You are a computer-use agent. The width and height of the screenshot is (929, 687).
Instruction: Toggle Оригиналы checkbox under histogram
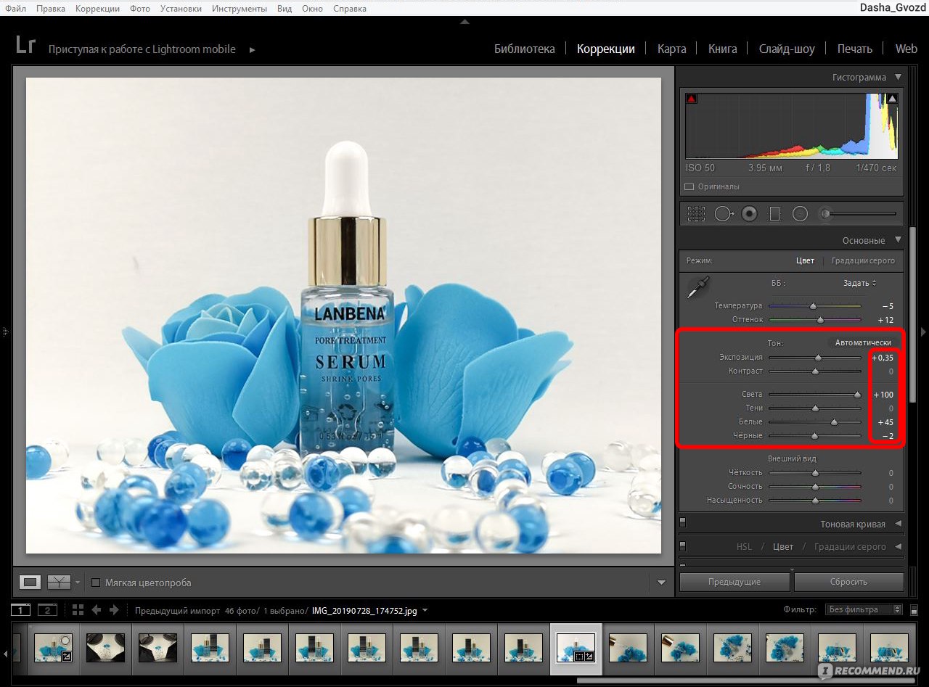point(689,186)
